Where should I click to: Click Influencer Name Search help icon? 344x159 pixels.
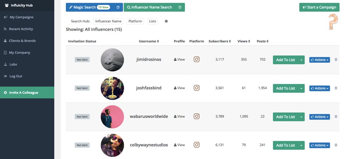[180, 7]
